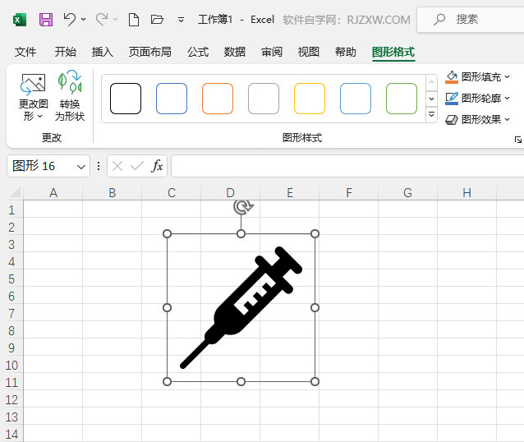This screenshot has width=524, height=442.
Task: Click the top-left resize handle of graphic
Action: tap(167, 233)
